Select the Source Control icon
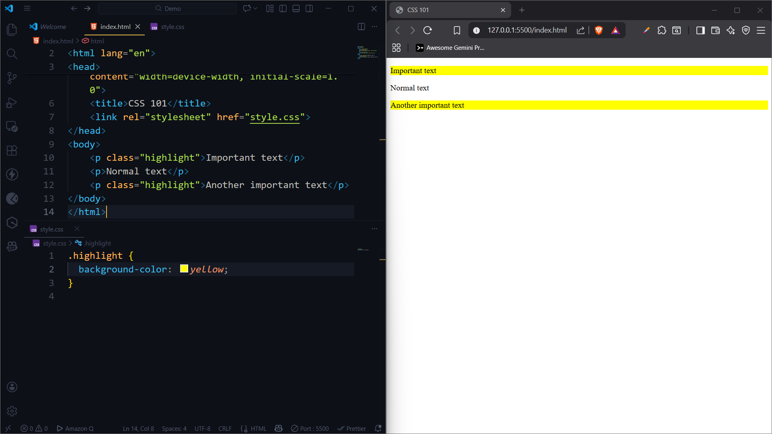Screen dimensions: 772x434 (12, 78)
